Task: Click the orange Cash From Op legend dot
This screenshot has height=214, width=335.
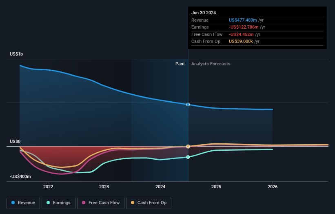Action: 133,203
